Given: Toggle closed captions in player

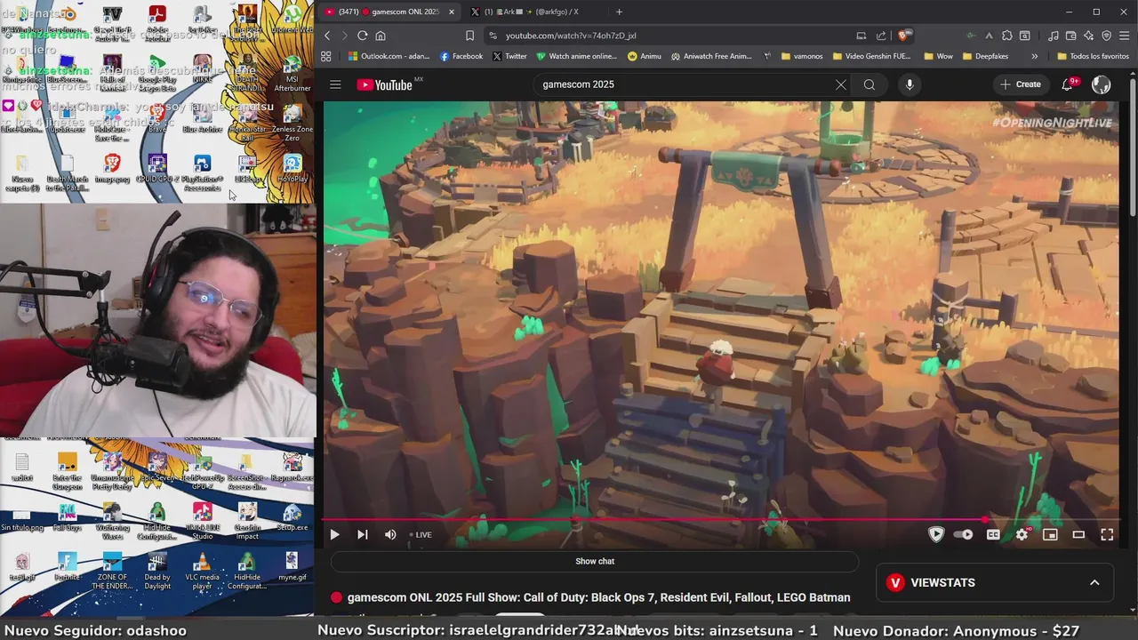Looking at the screenshot, I should pyautogui.click(x=993, y=534).
